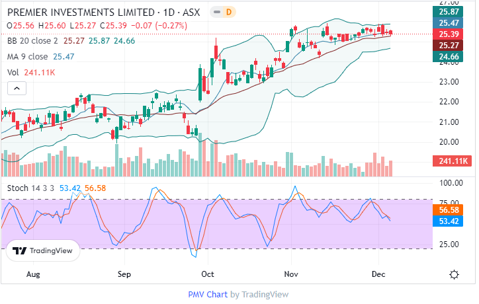This screenshot has width=479, height=304.
Task: Click the orange 56.58 Stoch value label
Action: (449, 209)
